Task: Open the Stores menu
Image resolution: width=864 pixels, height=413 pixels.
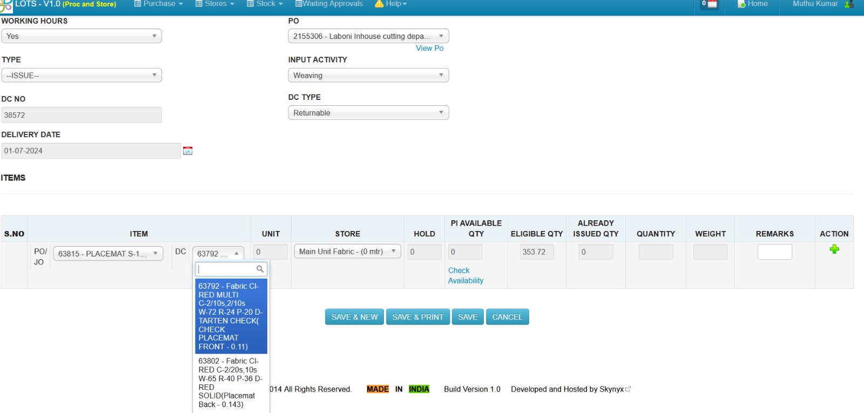Action: (215, 4)
